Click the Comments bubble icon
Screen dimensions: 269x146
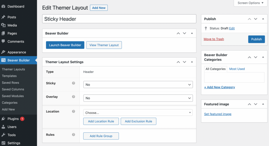coord(3,41)
